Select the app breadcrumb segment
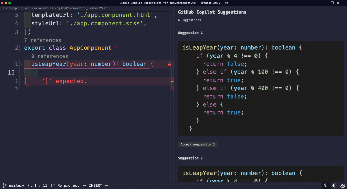The height and width of the screenshot is (189, 347). [14, 8]
